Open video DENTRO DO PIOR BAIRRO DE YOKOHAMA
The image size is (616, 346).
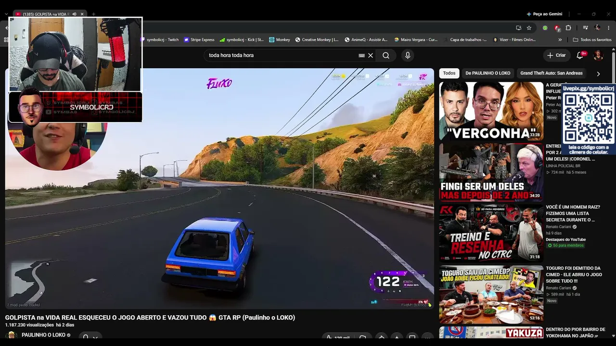coord(575,333)
